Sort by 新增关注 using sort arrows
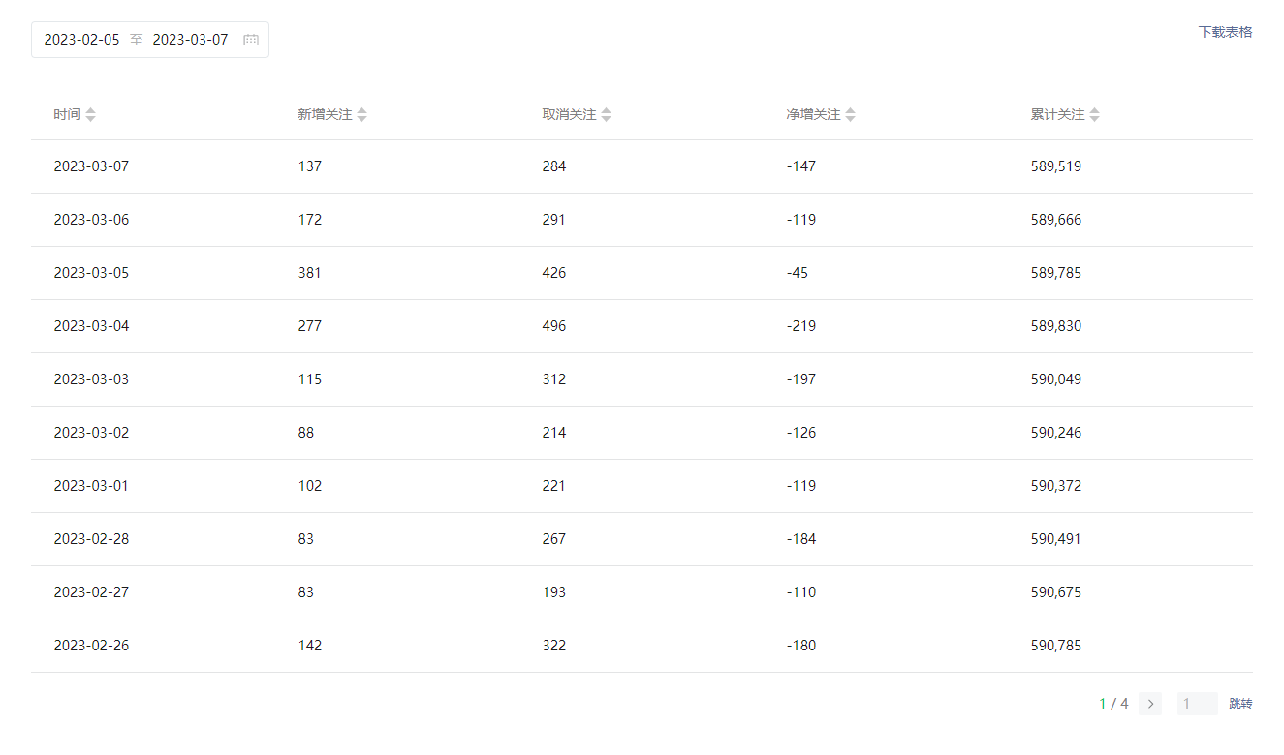The width and height of the screenshot is (1284, 755). 362,115
